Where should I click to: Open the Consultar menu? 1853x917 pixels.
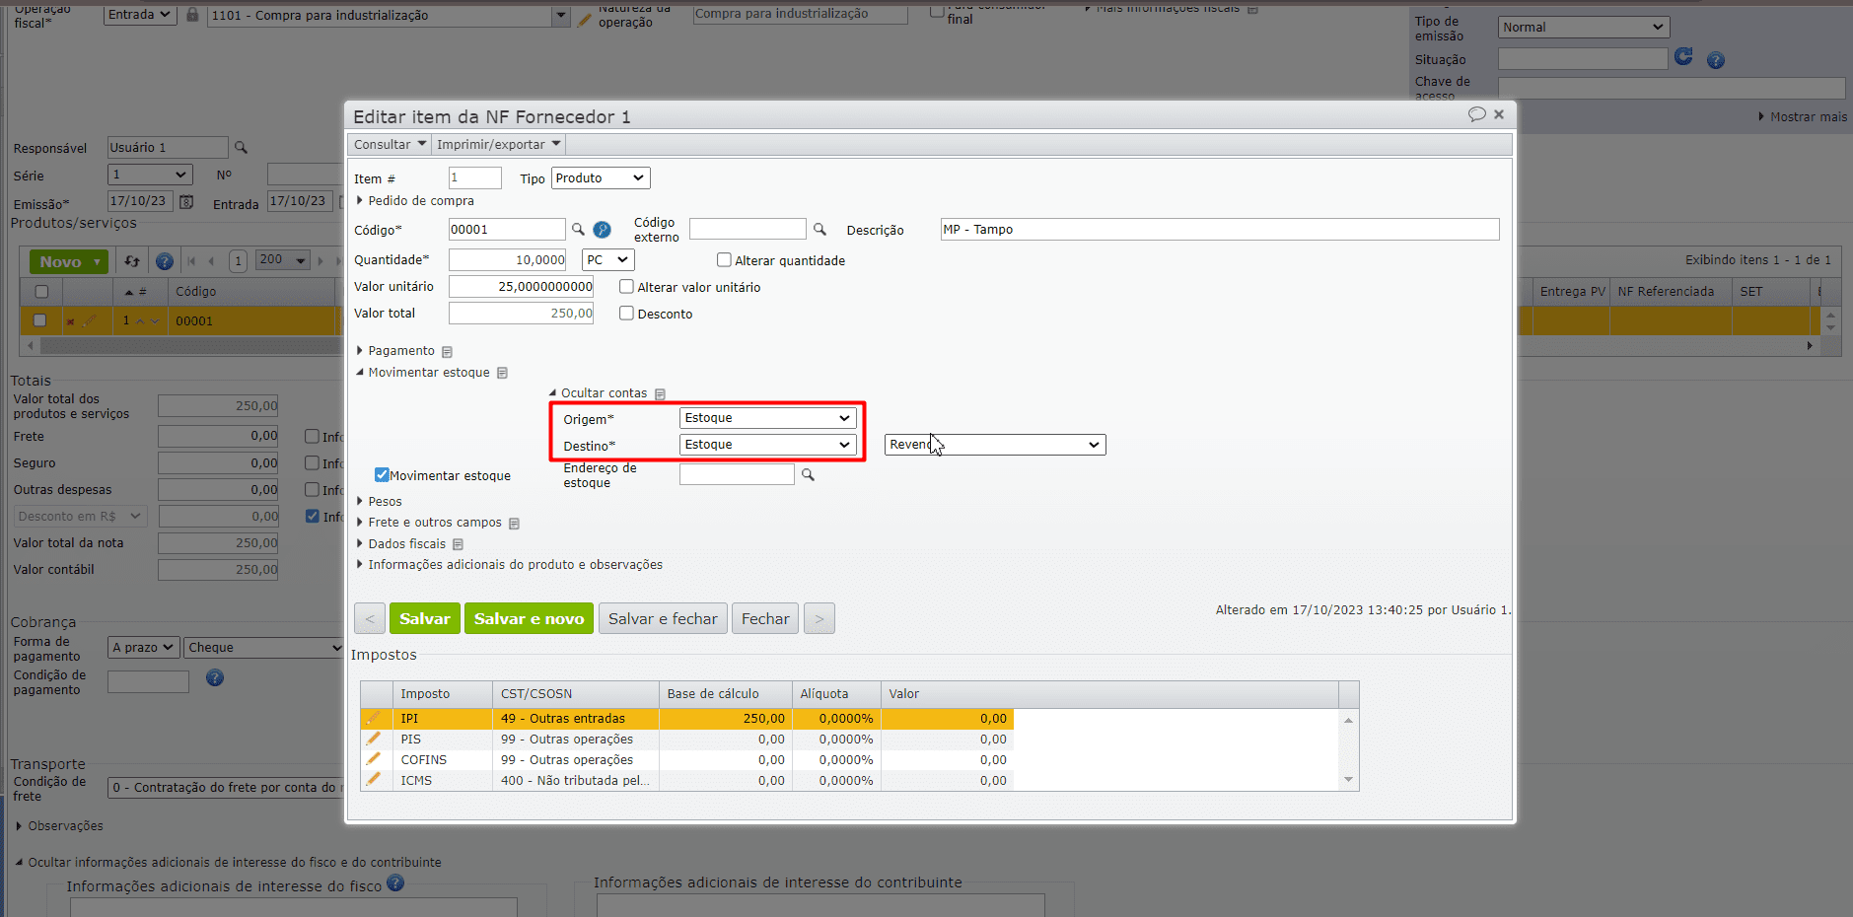point(390,144)
